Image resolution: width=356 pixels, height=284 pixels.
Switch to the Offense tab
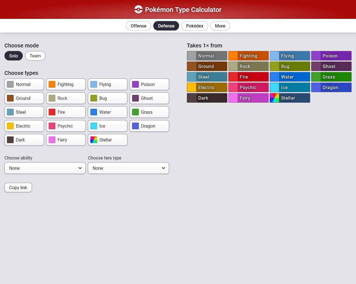click(x=138, y=26)
